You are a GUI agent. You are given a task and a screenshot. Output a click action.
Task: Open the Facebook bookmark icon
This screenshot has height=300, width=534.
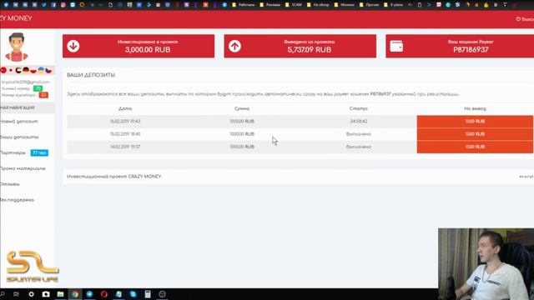point(53,5)
